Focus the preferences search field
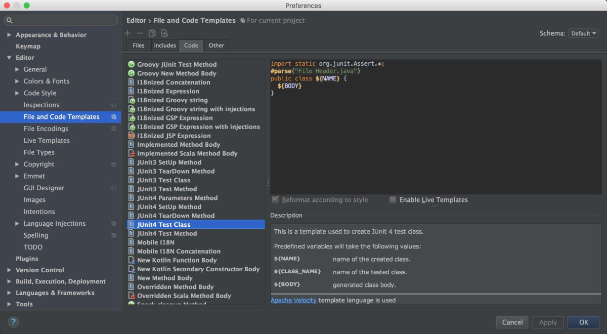Viewport: 607px width, 334px height. [x=61, y=20]
